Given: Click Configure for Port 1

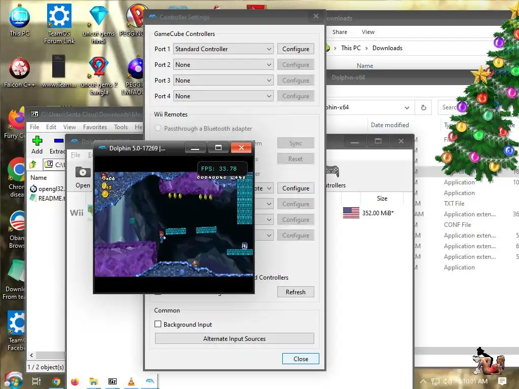Looking at the screenshot, I should [295, 49].
